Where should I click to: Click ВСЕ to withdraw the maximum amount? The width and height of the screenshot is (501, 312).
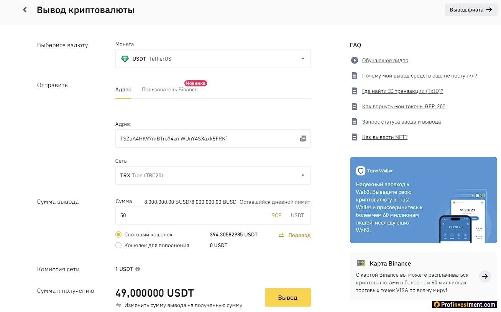pos(276,215)
